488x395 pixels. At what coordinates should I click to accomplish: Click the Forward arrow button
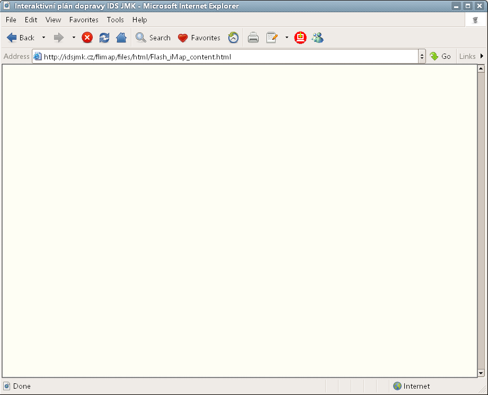coord(58,38)
